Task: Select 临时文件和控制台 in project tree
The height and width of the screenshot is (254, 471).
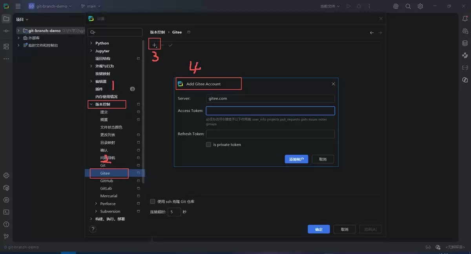Action: 43,45
